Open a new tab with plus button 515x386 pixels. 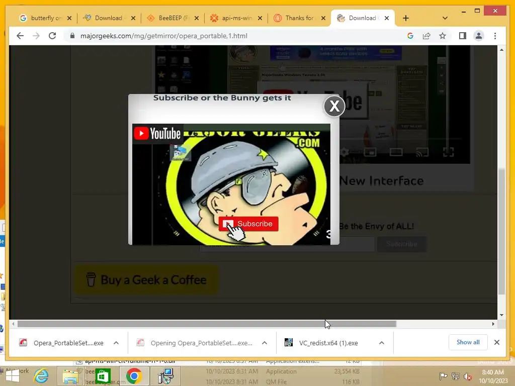[406, 18]
